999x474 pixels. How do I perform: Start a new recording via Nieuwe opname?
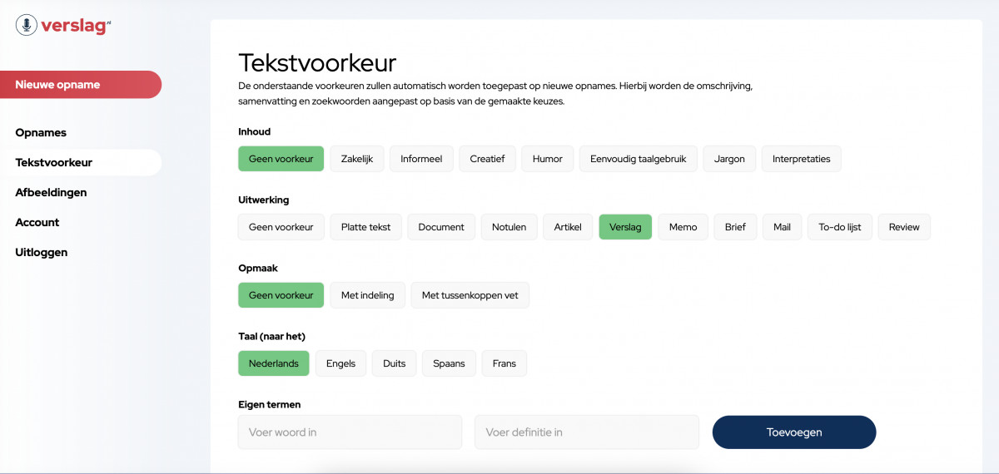coord(80,85)
